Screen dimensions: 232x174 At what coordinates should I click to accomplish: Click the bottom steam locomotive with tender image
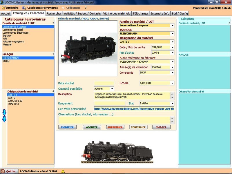click(117, 152)
